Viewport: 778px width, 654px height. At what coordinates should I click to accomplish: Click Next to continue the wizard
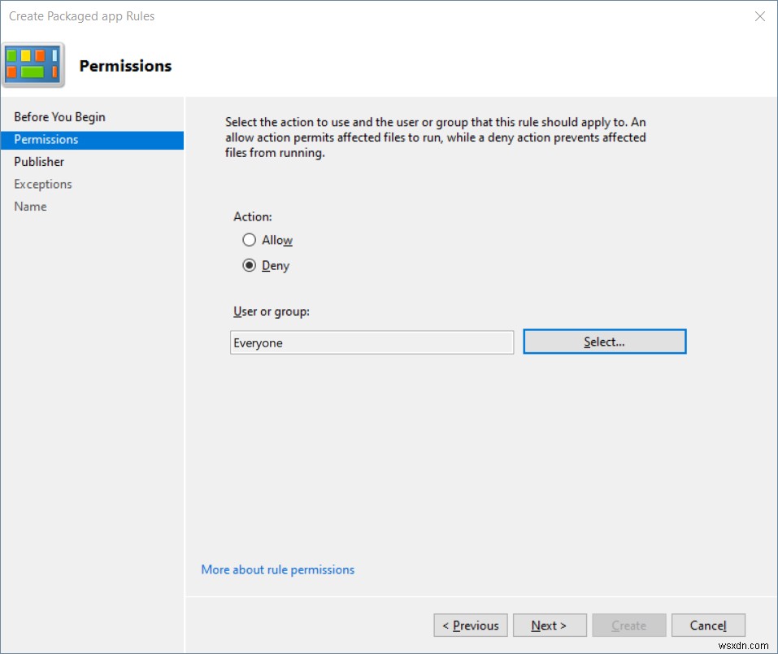point(550,625)
